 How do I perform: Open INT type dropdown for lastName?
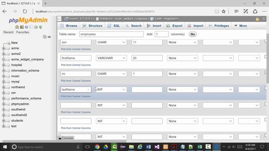pyautogui.click(x=111, y=89)
